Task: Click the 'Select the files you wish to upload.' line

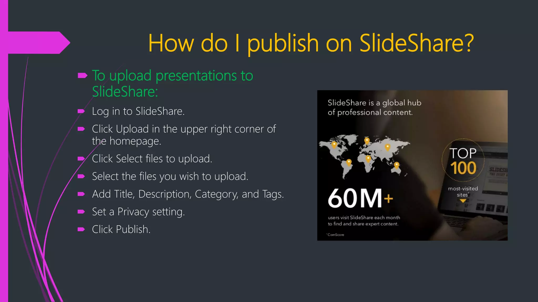Action: click(170, 176)
